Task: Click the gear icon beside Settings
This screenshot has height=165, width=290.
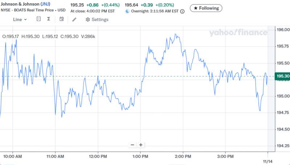Action: point(88,19)
